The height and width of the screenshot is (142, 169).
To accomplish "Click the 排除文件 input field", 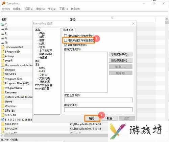I will 98,110.
